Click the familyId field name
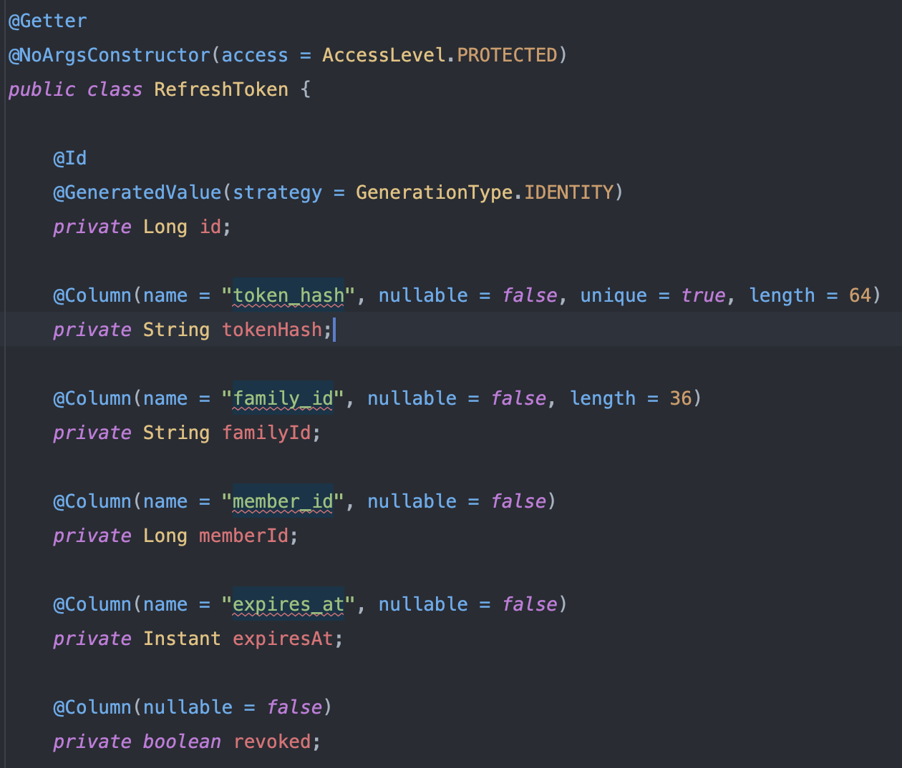The image size is (902, 768). (266, 433)
